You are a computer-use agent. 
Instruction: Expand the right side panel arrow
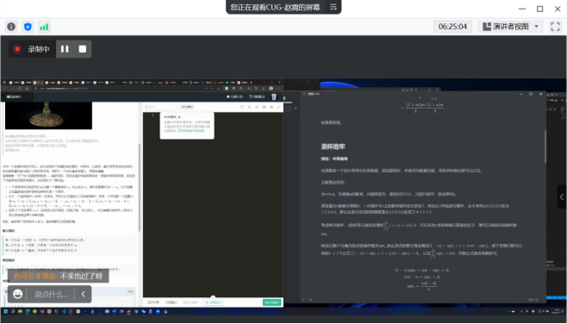(562, 196)
